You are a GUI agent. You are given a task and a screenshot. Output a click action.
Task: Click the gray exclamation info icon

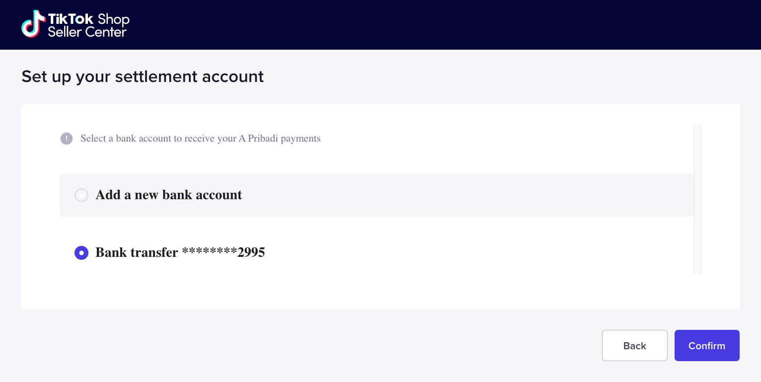coord(67,139)
